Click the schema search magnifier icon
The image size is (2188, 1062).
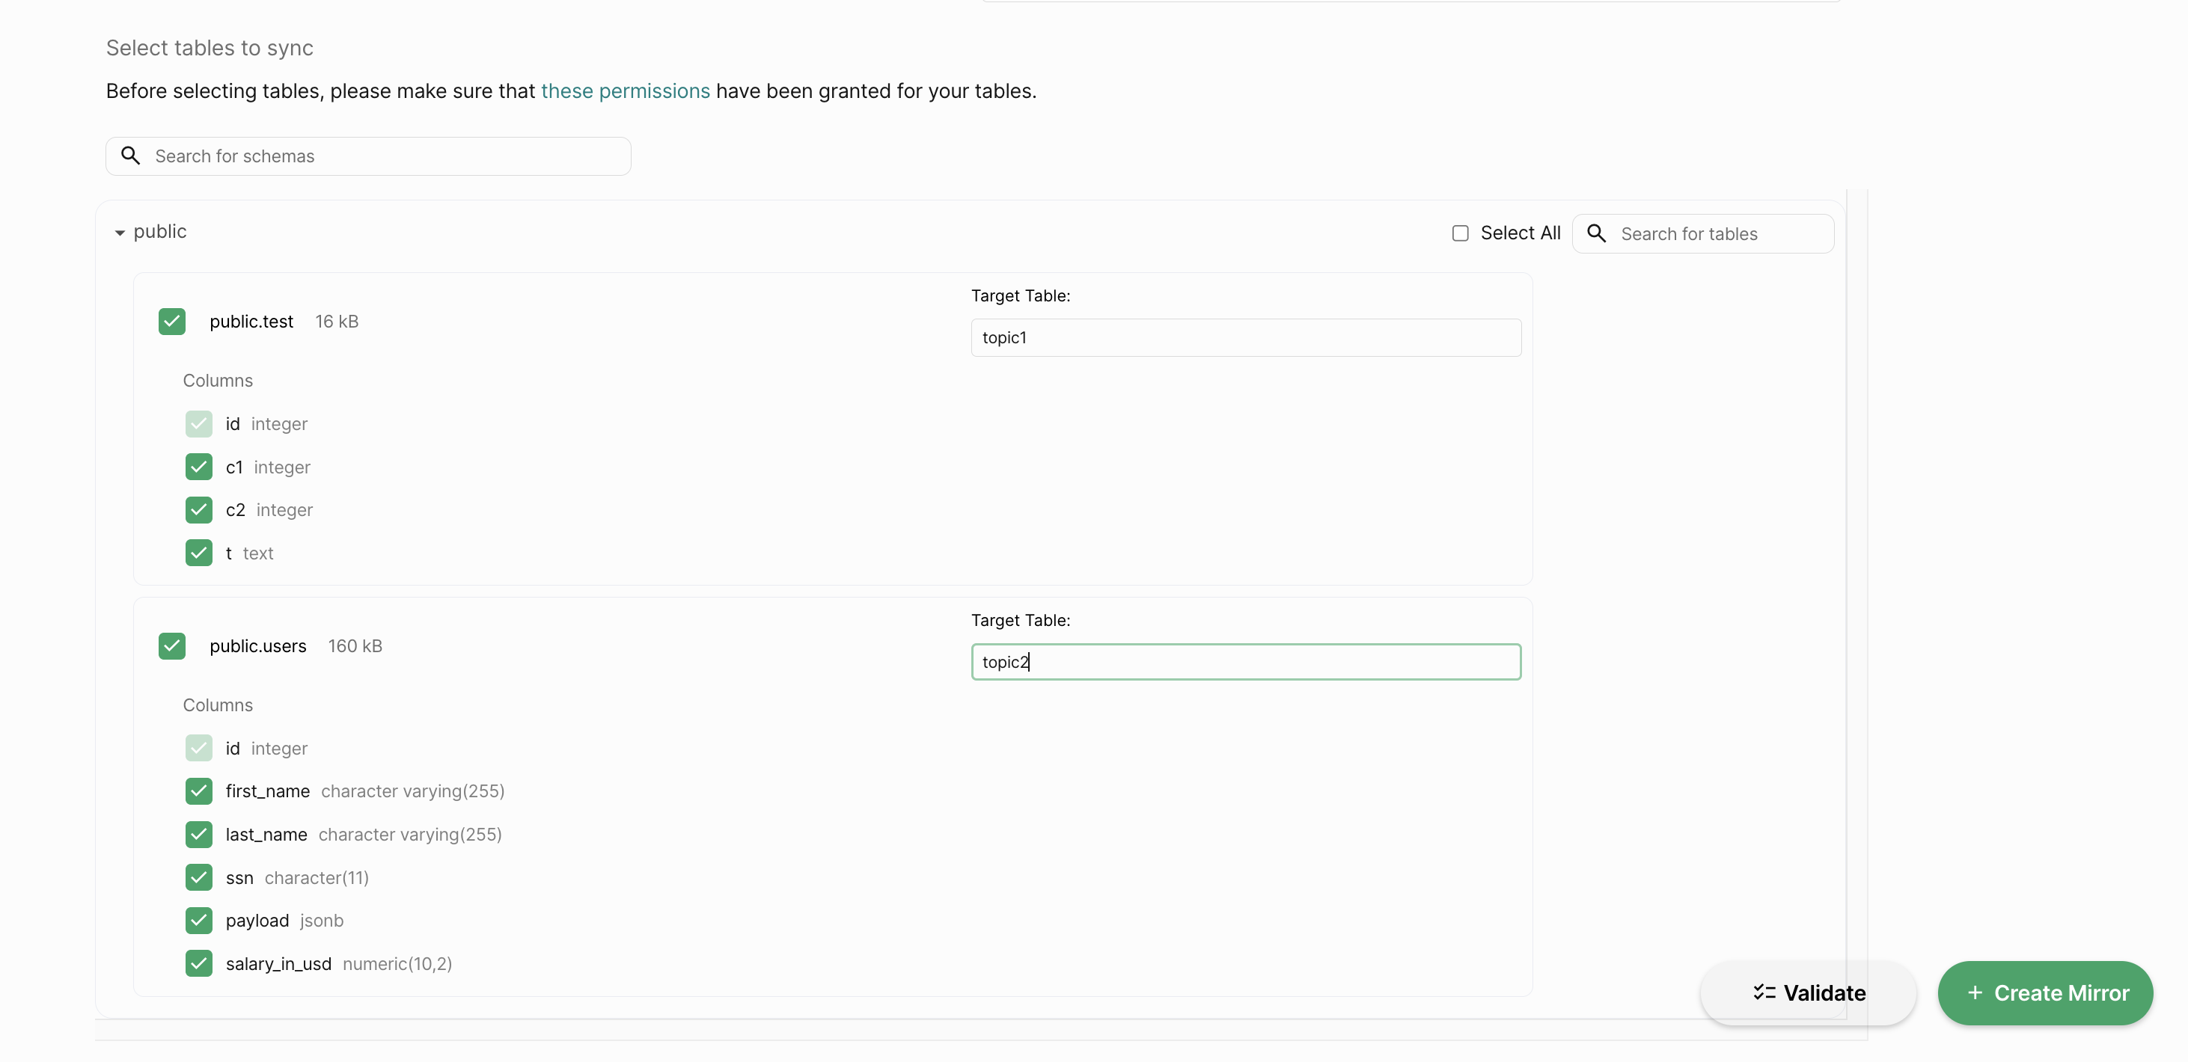tap(130, 156)
